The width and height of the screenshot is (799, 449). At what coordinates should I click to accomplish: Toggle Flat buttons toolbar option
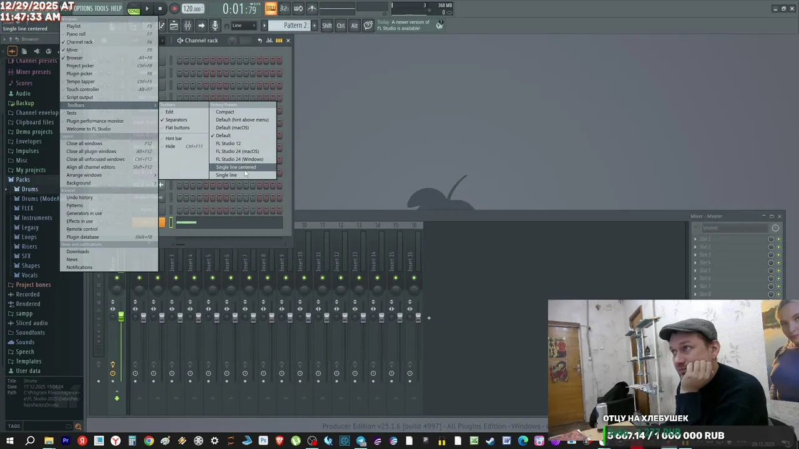(x=184, y=128)
